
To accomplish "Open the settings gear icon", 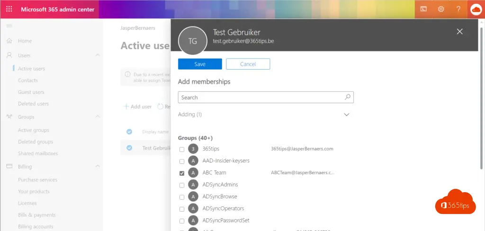I will 441,9.
